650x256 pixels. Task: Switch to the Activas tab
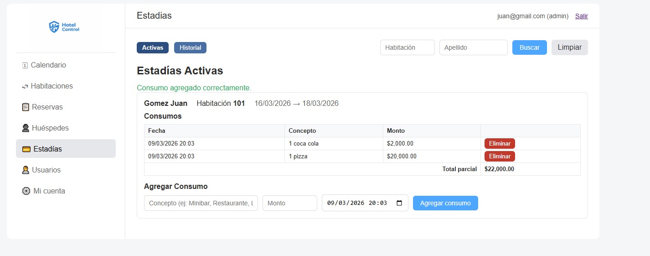pos(153,47)
